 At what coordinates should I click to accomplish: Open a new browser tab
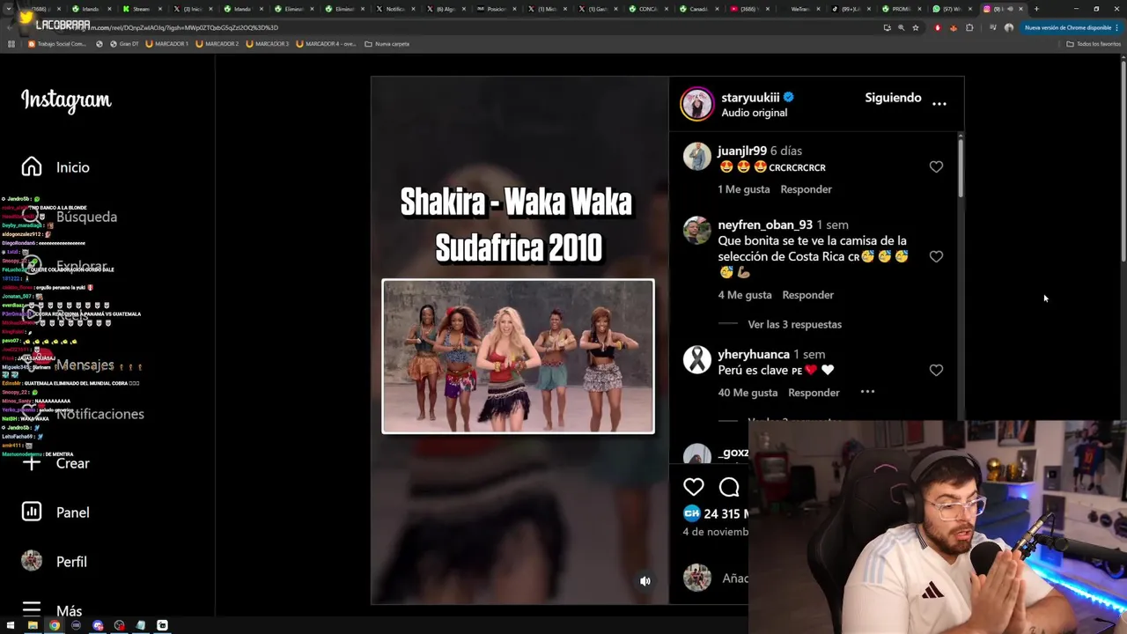(1036, 9)
